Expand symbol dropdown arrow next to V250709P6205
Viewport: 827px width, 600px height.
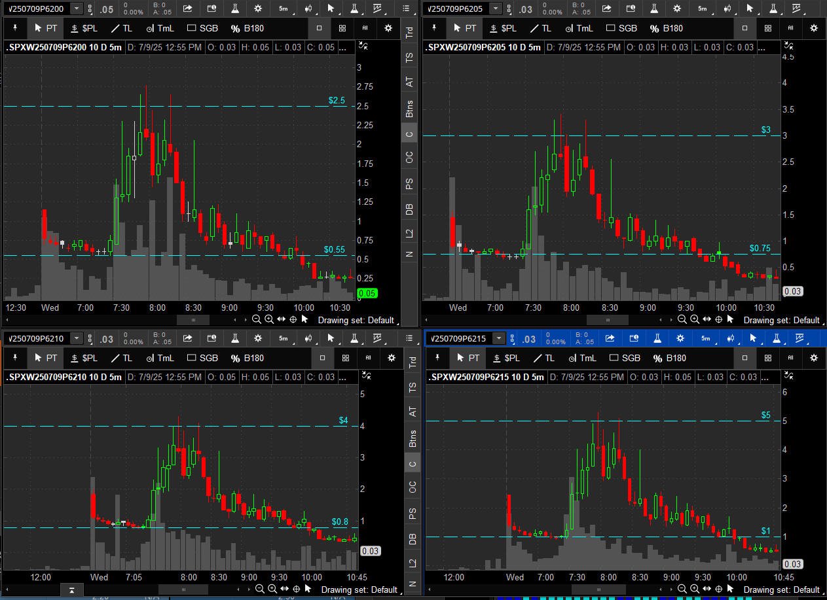tap(496, 9)
